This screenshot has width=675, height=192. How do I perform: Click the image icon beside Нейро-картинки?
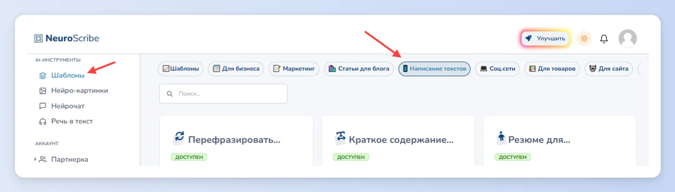coord(42,90)
